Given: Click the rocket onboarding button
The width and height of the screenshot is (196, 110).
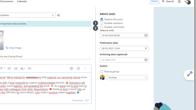Looking at the screenshot, I should (188, 75).
